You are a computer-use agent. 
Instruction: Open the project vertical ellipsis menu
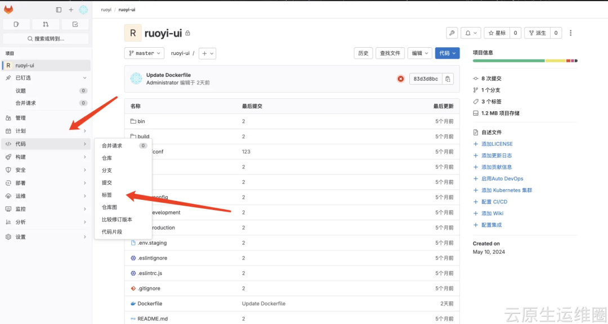click(x=570, y=33)
